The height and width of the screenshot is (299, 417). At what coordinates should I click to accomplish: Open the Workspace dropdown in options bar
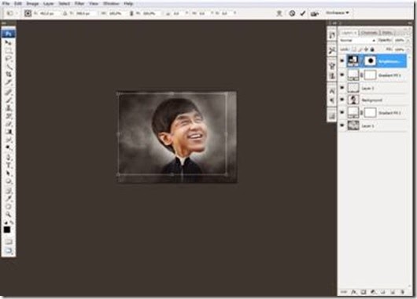[x=338, y=13]
